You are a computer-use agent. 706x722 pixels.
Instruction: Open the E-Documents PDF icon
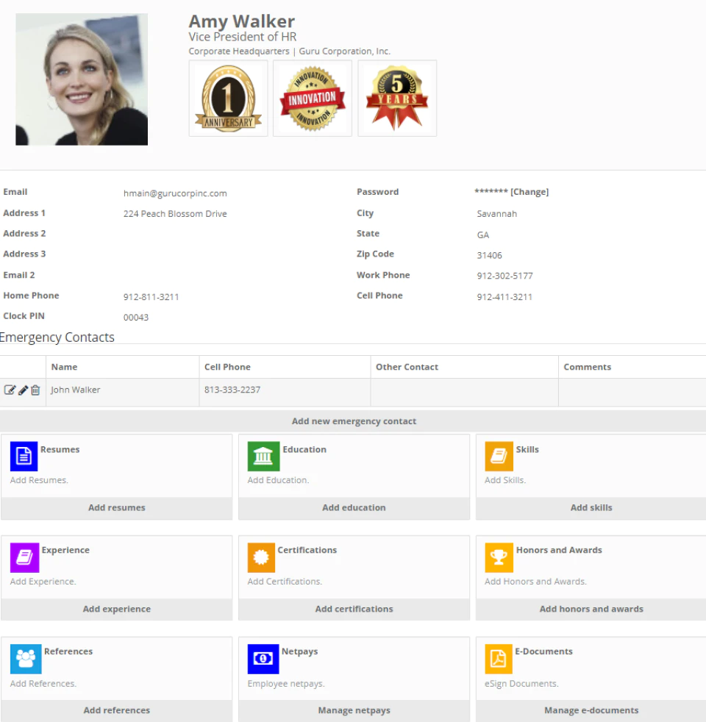click(499, 659)
